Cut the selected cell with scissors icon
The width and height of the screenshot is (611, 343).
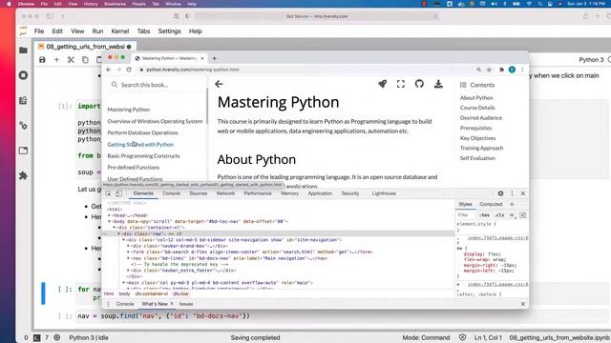tap(71, 60)
